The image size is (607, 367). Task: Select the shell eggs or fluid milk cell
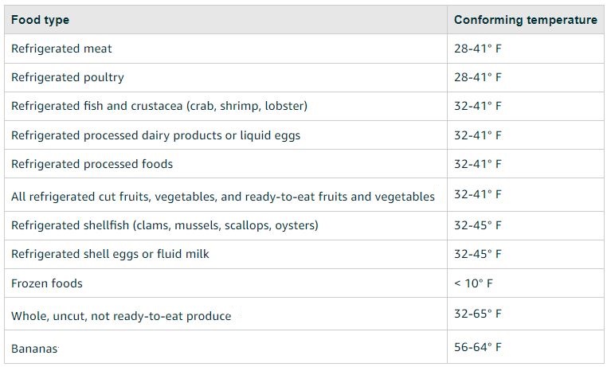(111, 254)
